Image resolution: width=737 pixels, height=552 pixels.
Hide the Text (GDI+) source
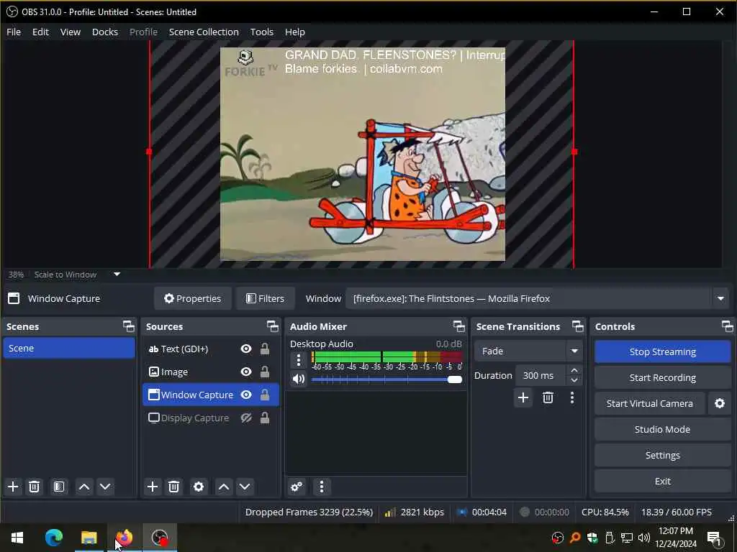click(x=246, y=349)
